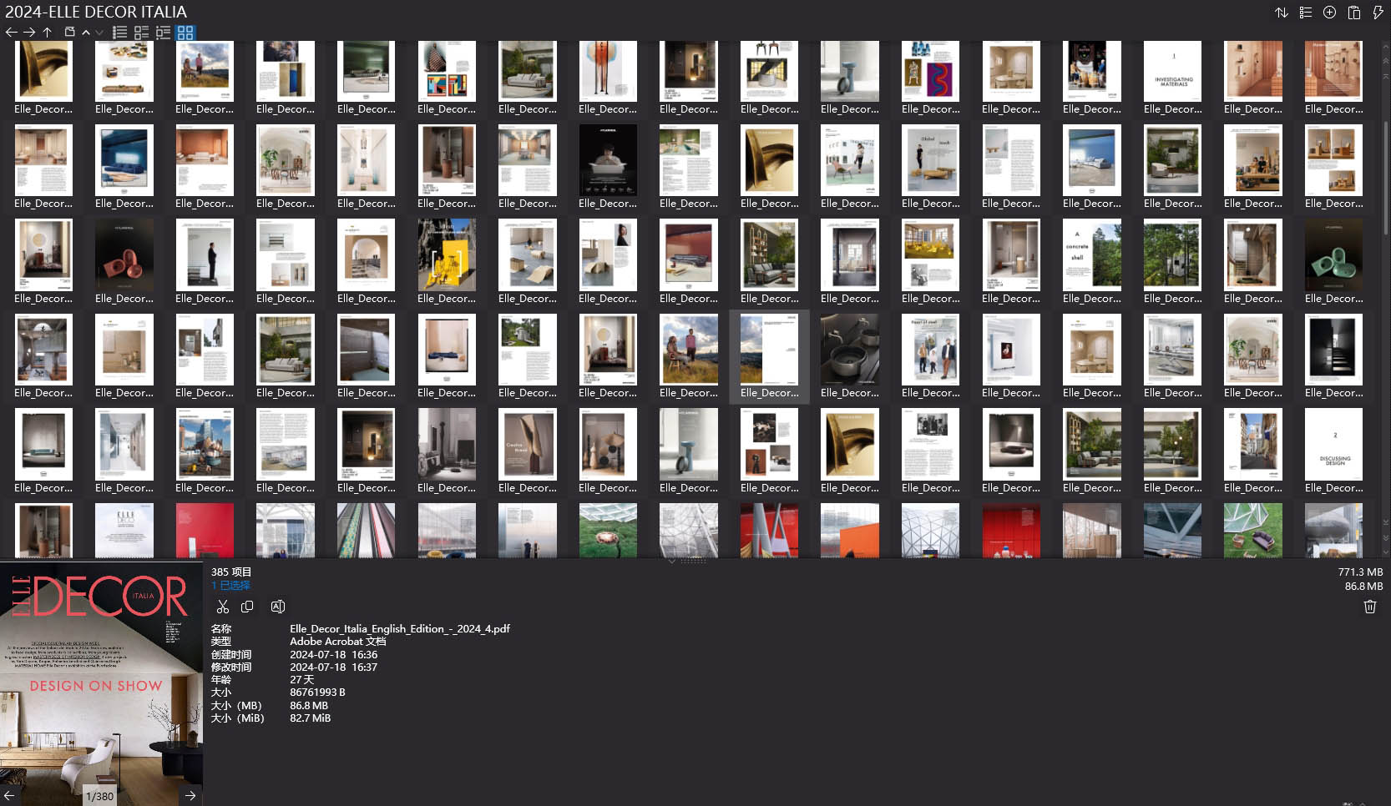Switch to thumbnail grid view
Image resolution: width=1391 pixels, height=806 pixels.
click(185, 33)
